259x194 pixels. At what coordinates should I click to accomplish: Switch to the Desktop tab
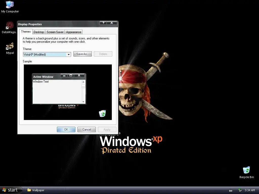point(39,32)
